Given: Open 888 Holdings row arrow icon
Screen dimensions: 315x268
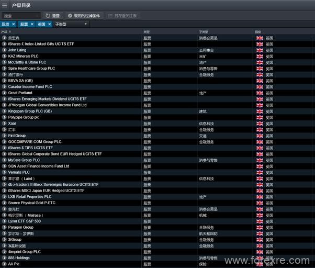Looking at the screenshot, I should click(4, 258).
